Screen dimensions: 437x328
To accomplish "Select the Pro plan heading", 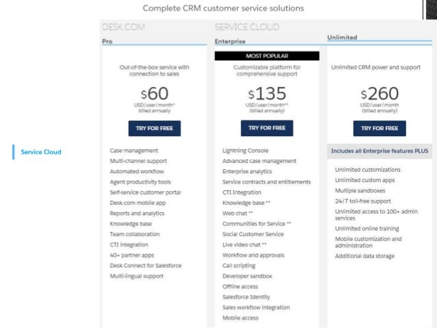I will pos(108,42).
